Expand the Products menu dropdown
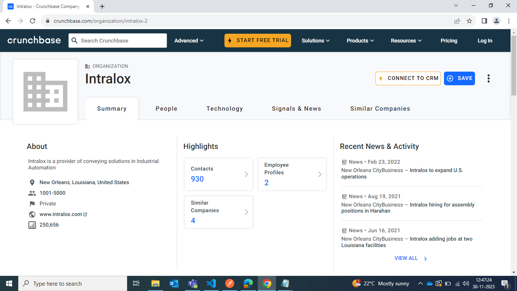The image size is (517, 291). [x=360, y=41]
